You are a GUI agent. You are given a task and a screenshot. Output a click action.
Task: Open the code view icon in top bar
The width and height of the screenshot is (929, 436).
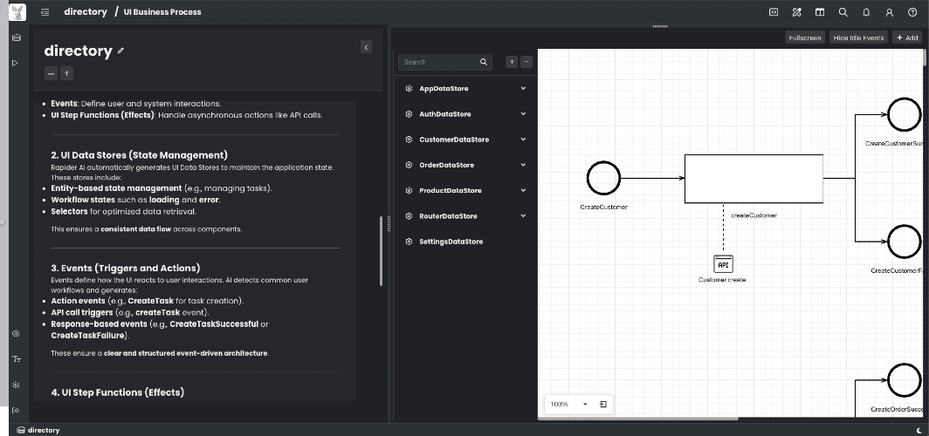tap(774, 12)
